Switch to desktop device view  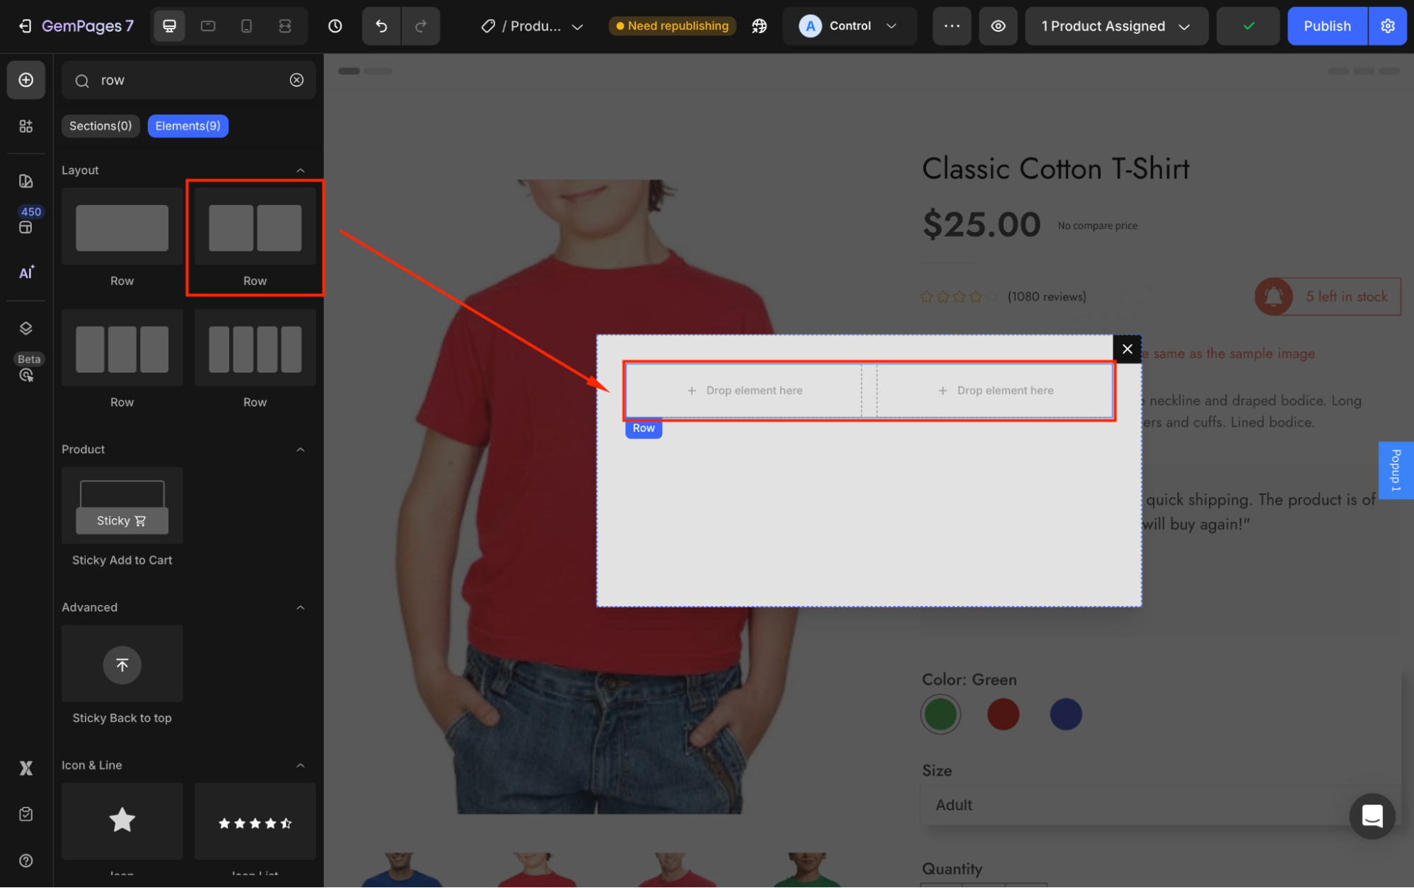pyautogui.click(x=170, y=26)
